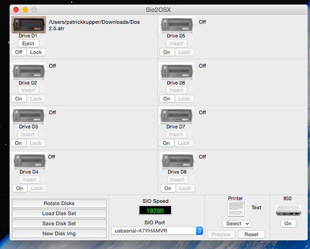Screen dimensions: 310x249
Task: Click the printer paper output icon
Action: click(x=236, y=209)
